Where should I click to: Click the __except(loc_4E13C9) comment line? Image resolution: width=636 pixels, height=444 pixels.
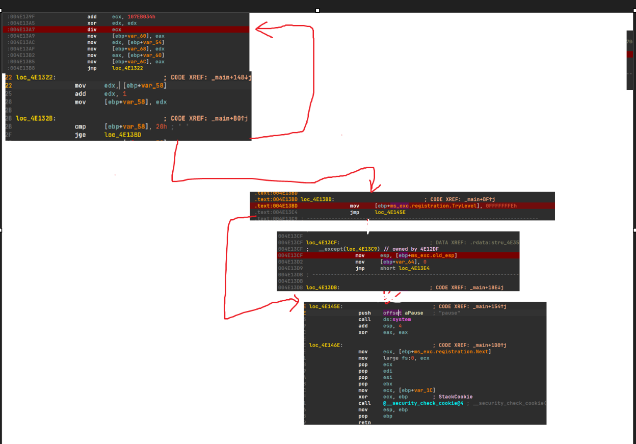tap(373, 249)
